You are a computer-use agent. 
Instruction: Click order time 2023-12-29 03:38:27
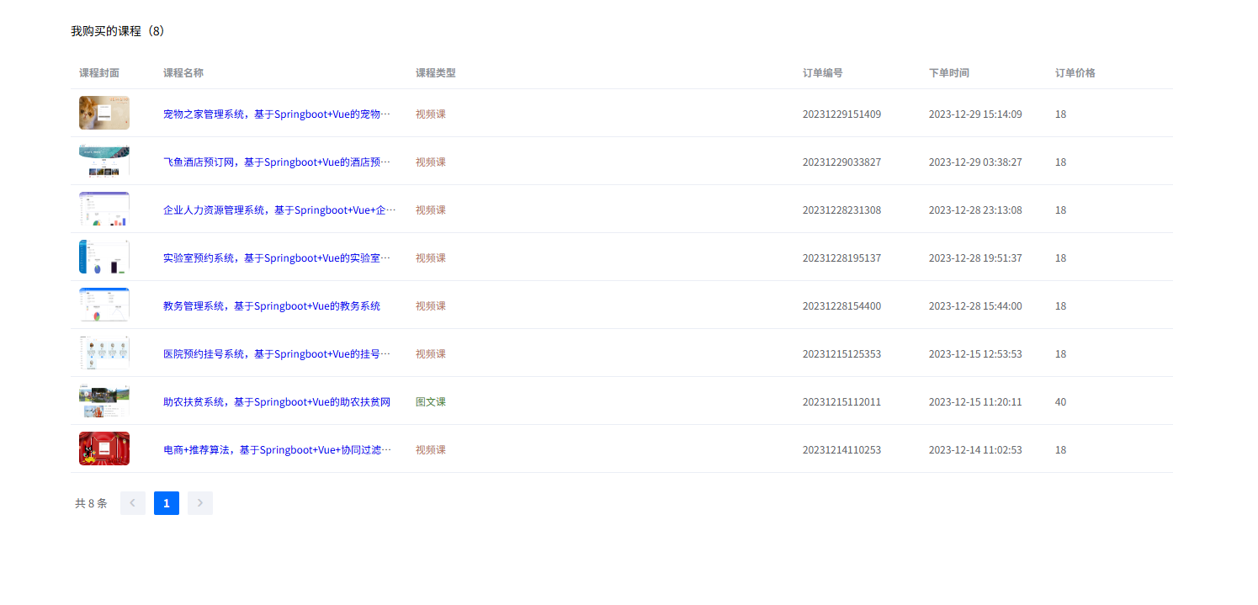(x=975, y=162)
